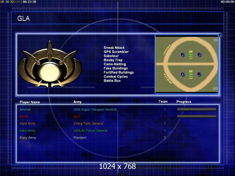
Task: Click the China Tank General army entry
Action: (x=88, y=123)
